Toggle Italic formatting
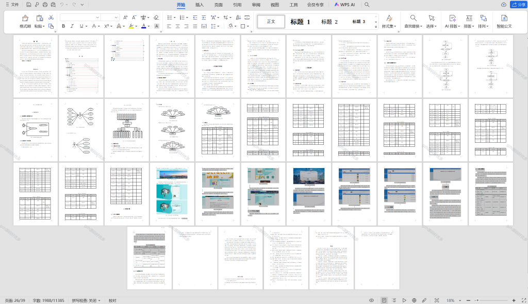Image resolution: width=528 pixels, height=304 pixels. click(x=72, y=26)
